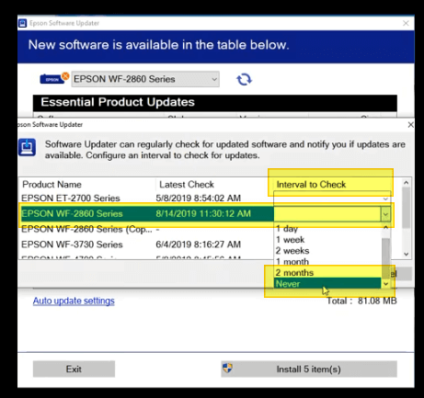Viewport: 424px width, 398px height.
Task: Click dropdown list scrollbar down arrow
Action: click(386, 284)
